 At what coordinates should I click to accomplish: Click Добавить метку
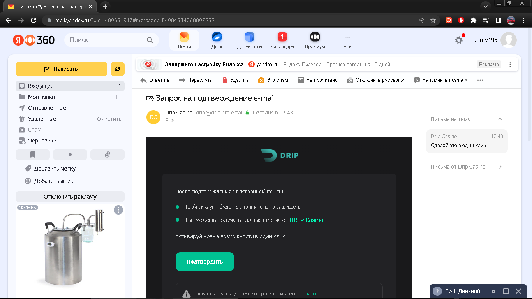[55, 169]
